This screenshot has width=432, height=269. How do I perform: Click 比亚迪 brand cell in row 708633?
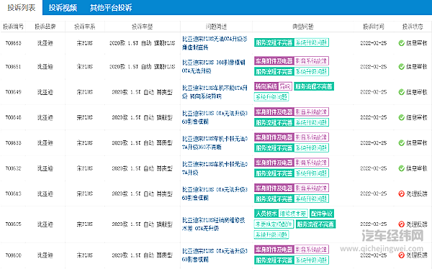(45, 143)
